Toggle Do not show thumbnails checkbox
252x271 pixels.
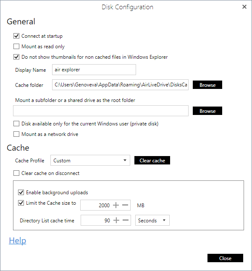pos(16,57)
